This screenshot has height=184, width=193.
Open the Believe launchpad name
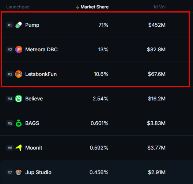tap(34, 99)
